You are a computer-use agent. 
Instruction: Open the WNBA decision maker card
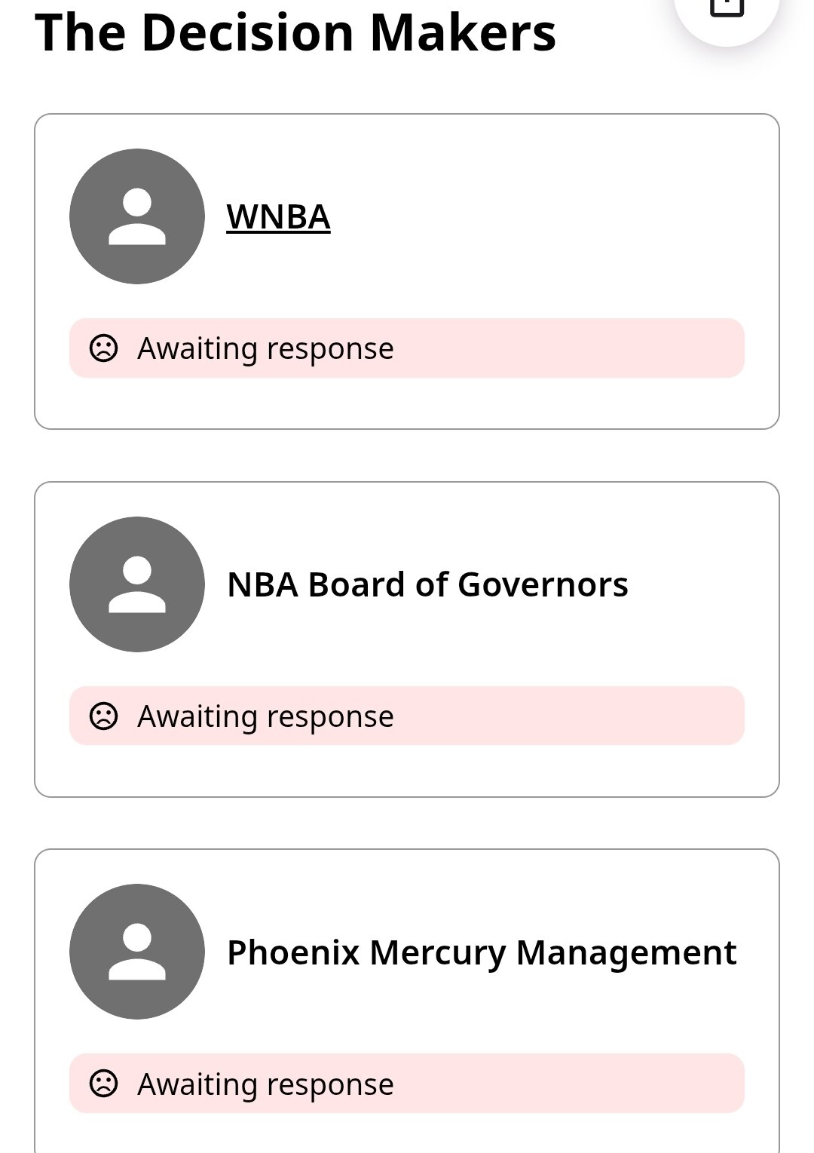pos(407,271)
